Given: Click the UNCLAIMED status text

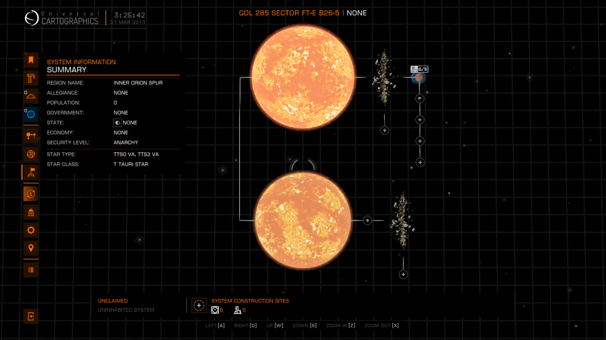Looking at the screenshot, I should point(113,301).
